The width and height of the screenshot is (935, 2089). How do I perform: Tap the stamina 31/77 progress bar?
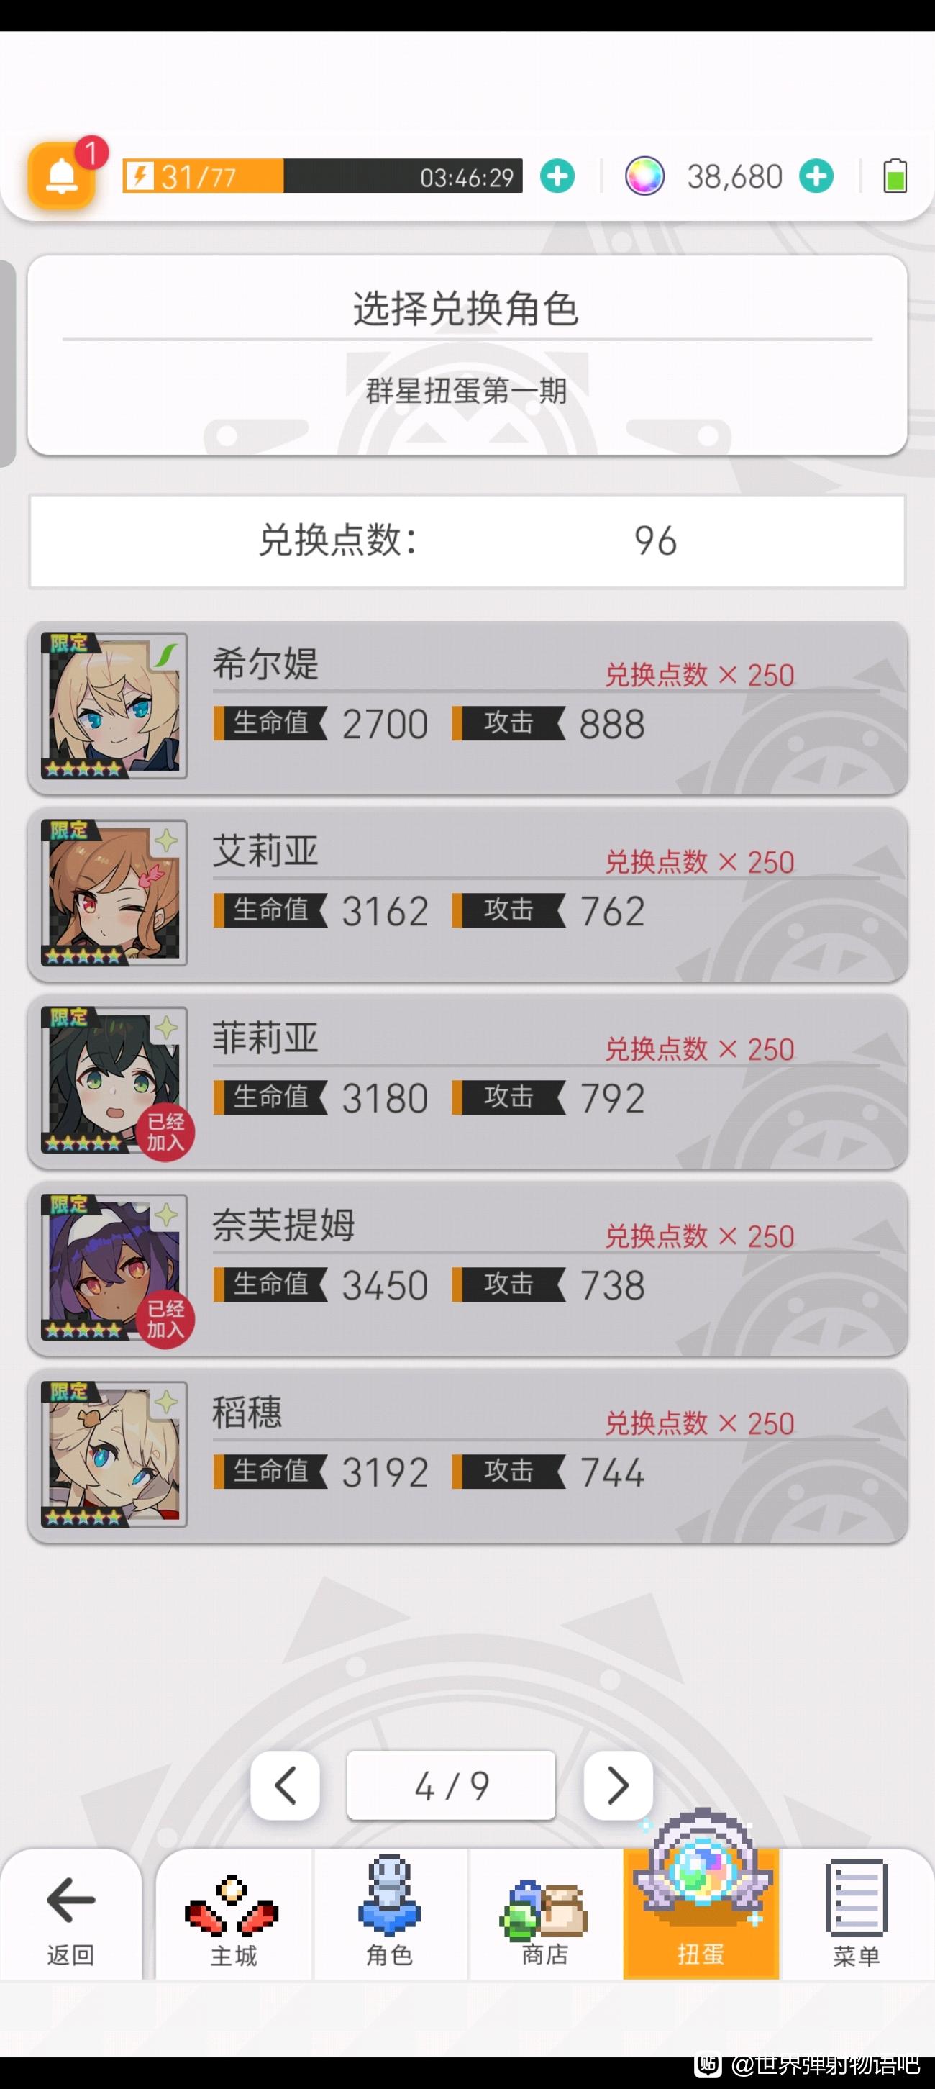[x=322, y=176]
